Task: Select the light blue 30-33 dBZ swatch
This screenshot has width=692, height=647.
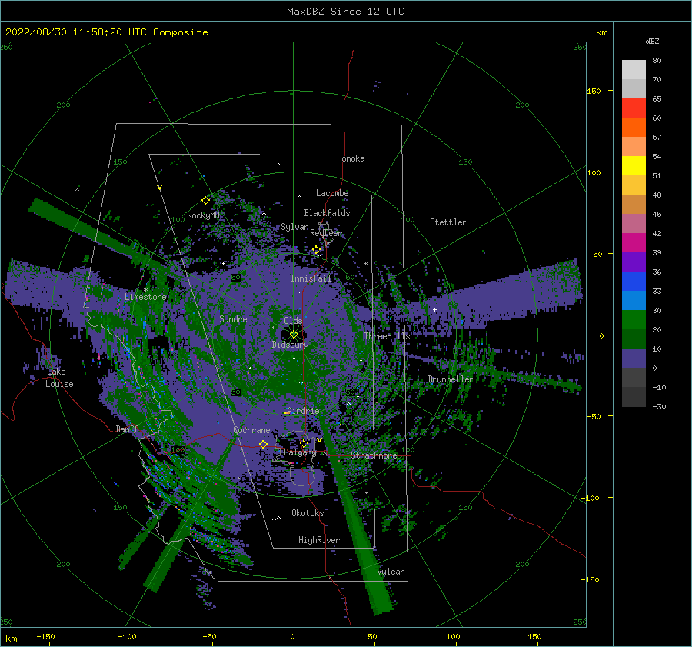Action: coord(634,300)
